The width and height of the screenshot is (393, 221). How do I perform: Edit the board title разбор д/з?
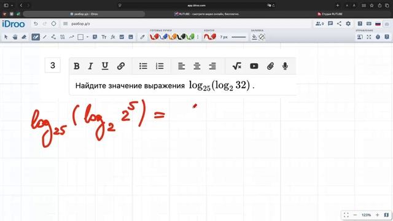pos(80,24)
